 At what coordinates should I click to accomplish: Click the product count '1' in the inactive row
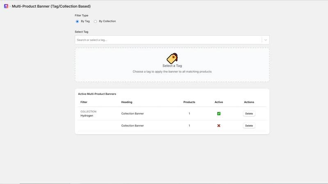point(189,126)
